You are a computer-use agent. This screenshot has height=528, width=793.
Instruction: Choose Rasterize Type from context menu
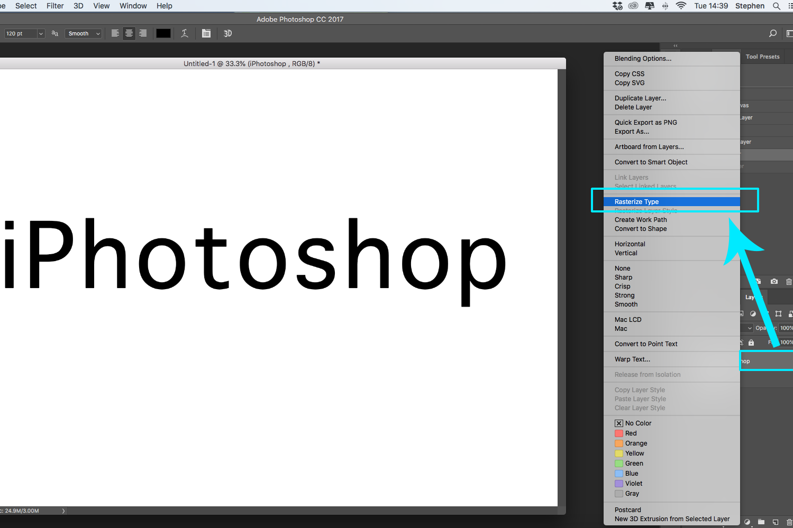coord(672,202)
